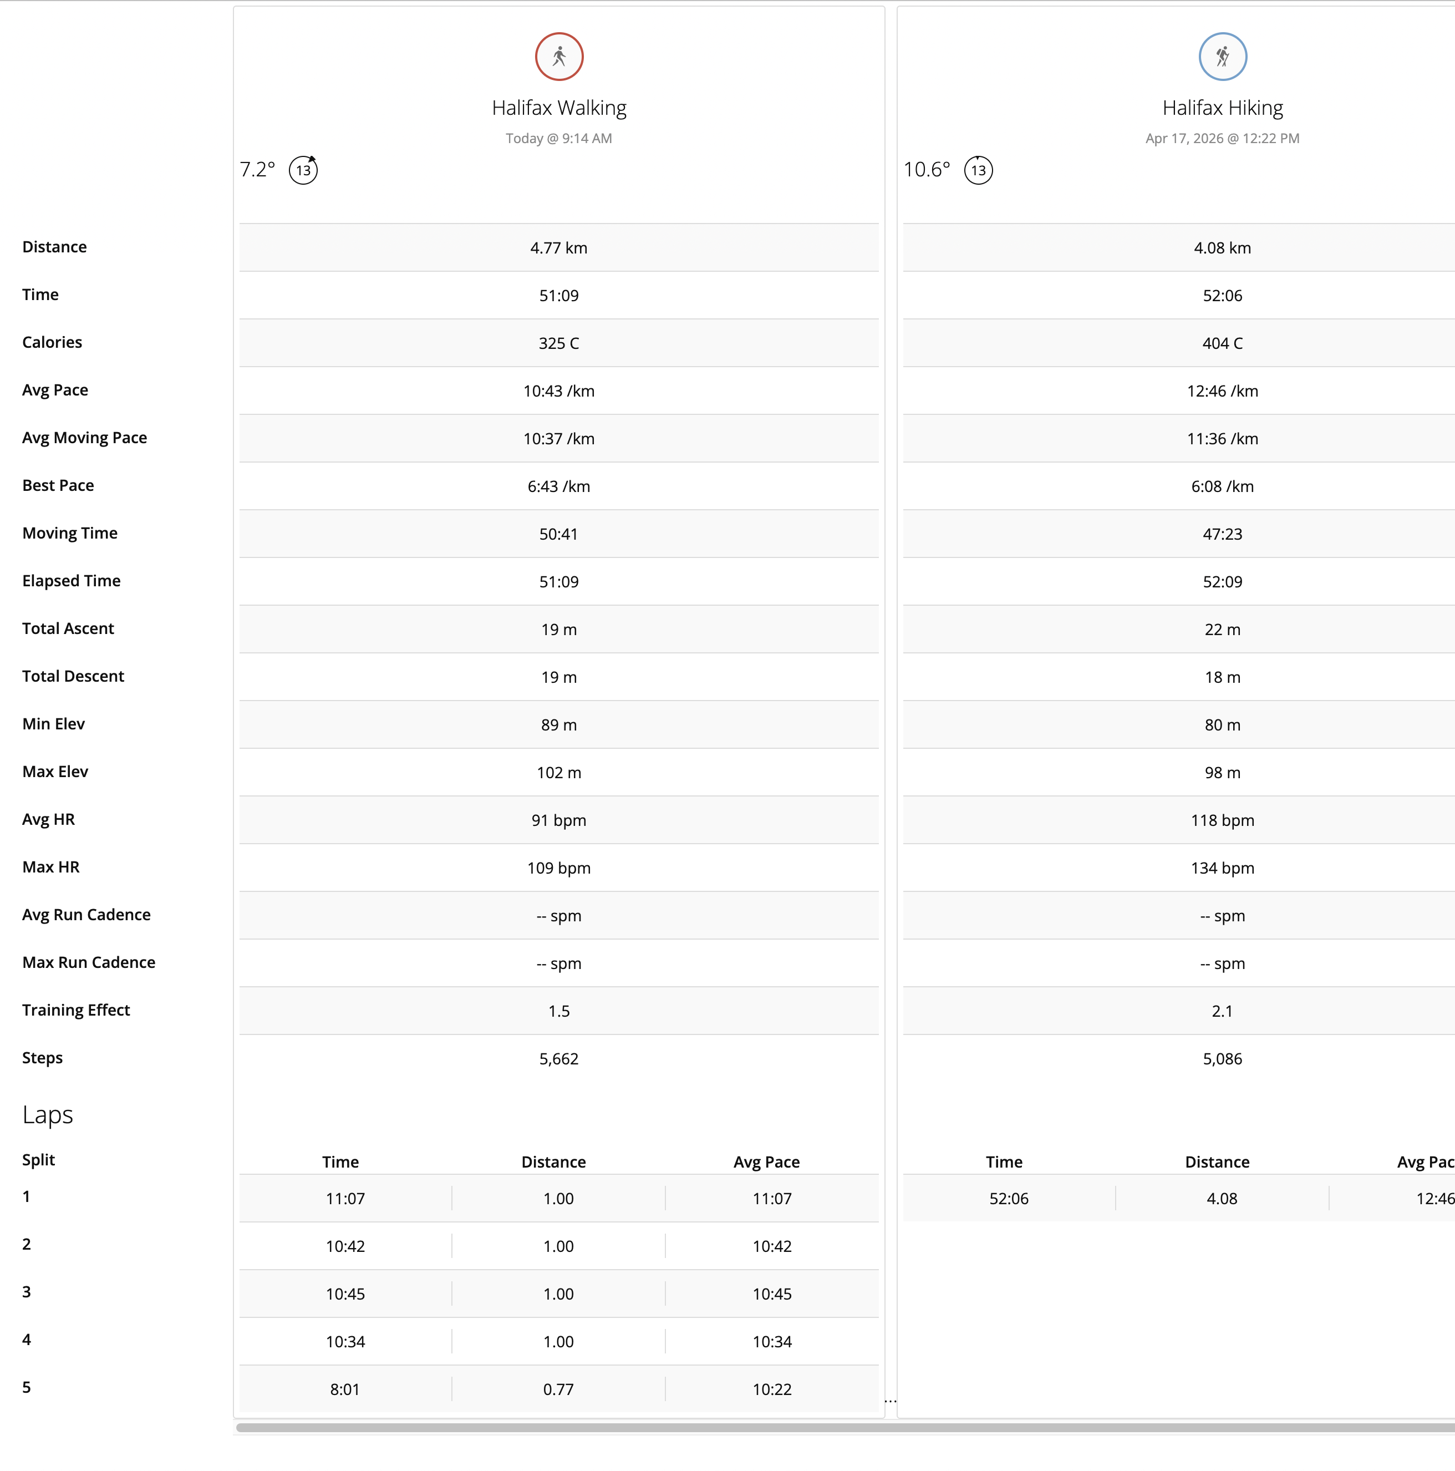Select the 7.2° temperature reading

click(x=258, y=170)
